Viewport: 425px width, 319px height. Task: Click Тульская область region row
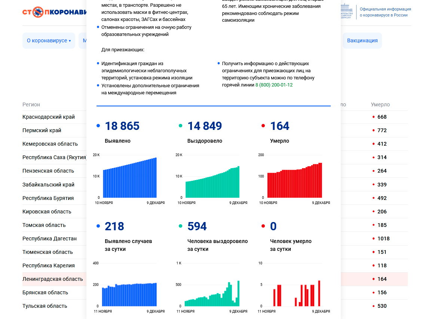click(x=45, y=306)
